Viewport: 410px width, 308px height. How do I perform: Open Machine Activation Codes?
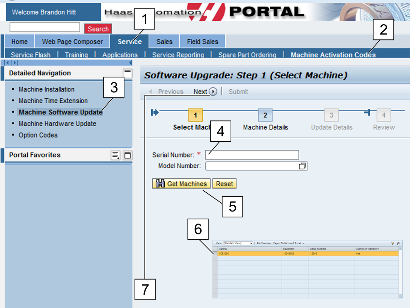point(333,55)
